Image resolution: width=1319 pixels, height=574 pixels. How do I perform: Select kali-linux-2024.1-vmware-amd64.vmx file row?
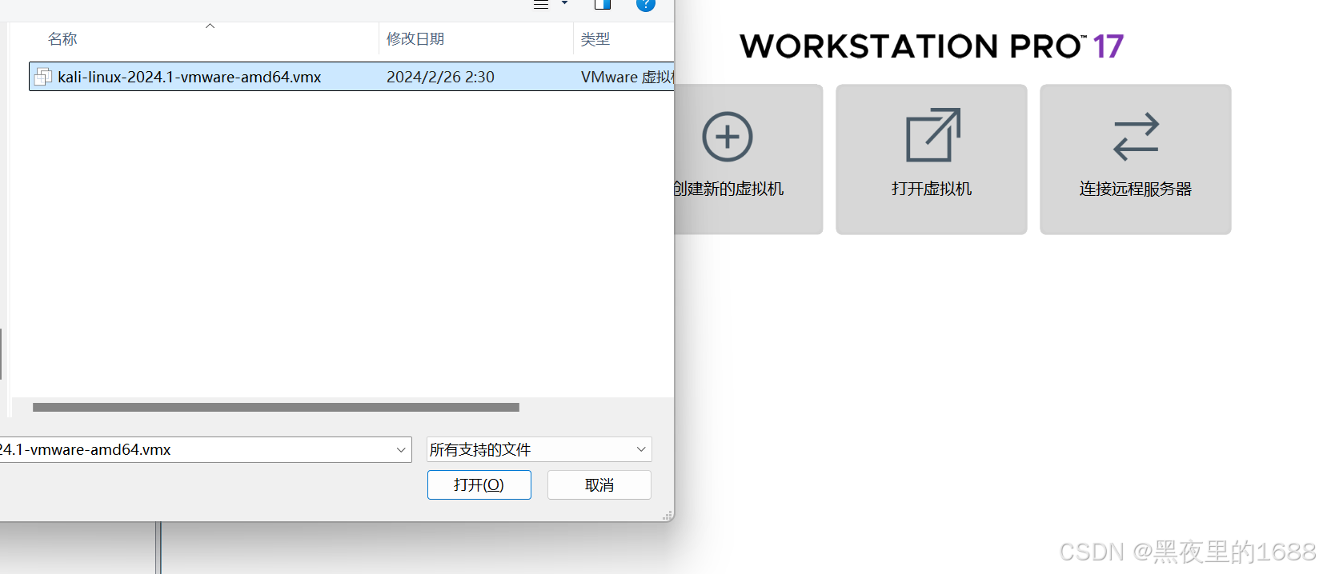click(351, 77)
